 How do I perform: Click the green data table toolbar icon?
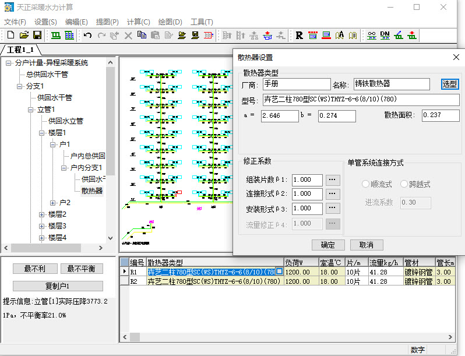click(69, 36)
